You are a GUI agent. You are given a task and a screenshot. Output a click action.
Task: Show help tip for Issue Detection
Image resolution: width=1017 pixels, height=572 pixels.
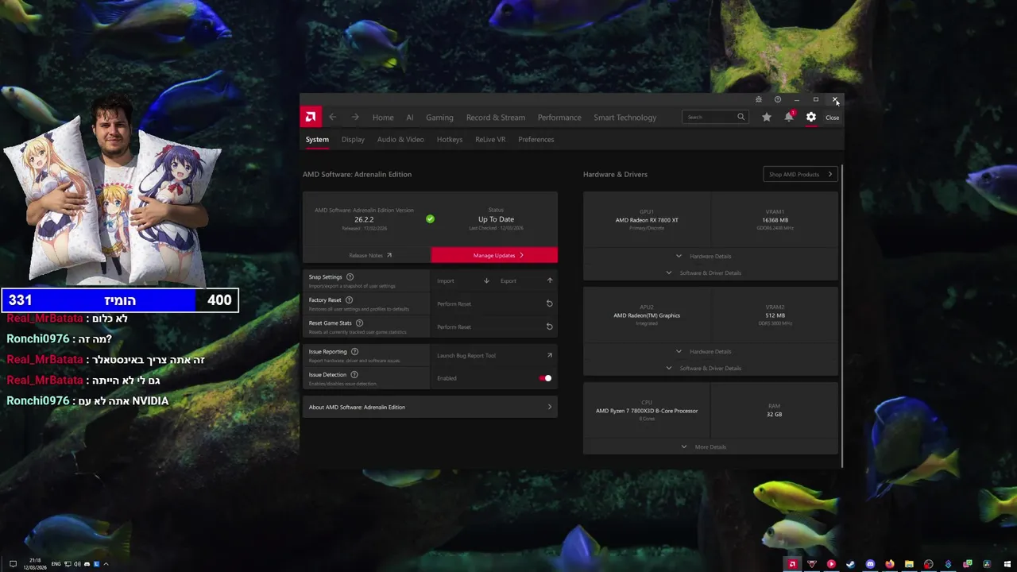(x=354, y=374)
